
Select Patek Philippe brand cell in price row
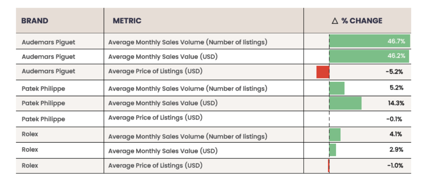click(43, 119)
